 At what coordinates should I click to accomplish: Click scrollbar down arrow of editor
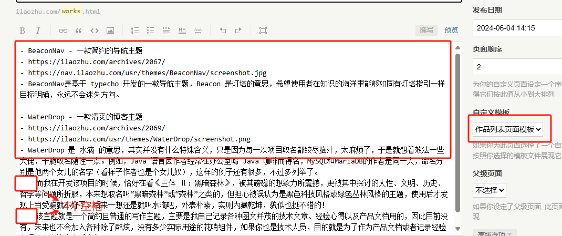point(457,229)
